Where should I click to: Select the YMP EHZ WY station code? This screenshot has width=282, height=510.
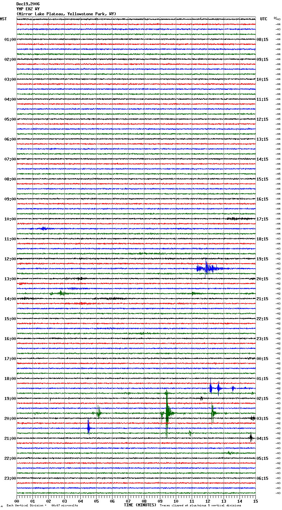coord(28,9)
